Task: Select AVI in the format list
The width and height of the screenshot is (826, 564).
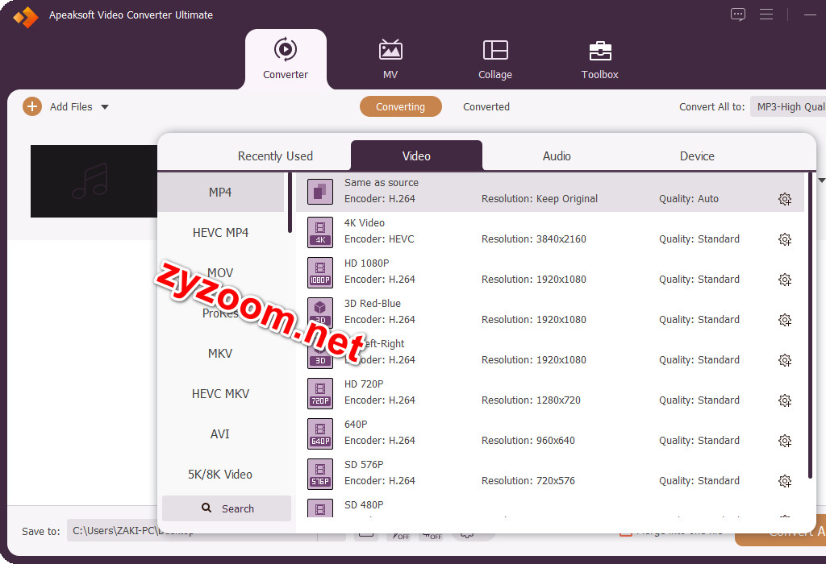Action: [221, 434]
